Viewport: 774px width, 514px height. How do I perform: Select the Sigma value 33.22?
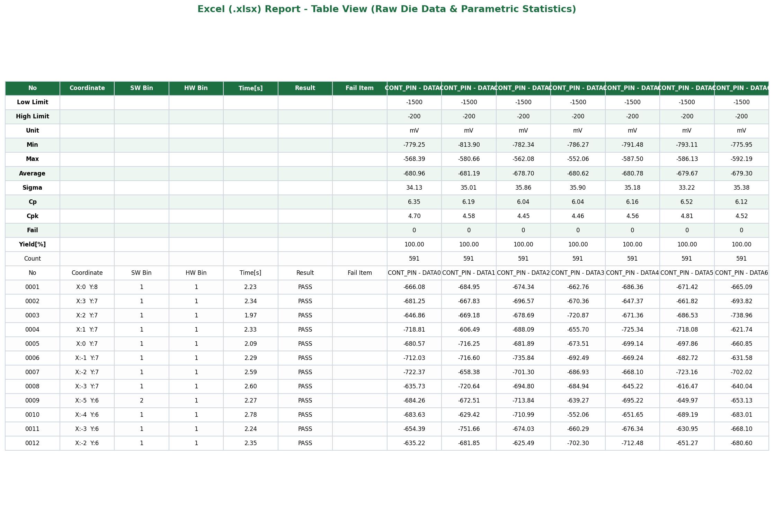click(x=687, y=188)
